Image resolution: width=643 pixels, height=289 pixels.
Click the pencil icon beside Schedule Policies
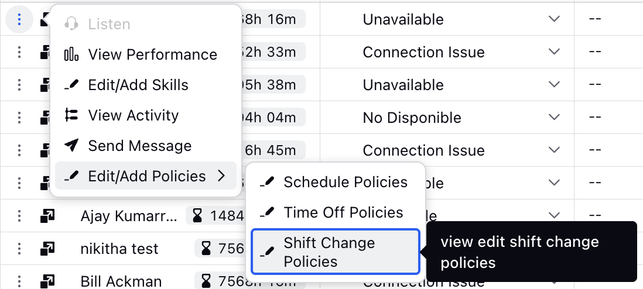click(268, 182)
